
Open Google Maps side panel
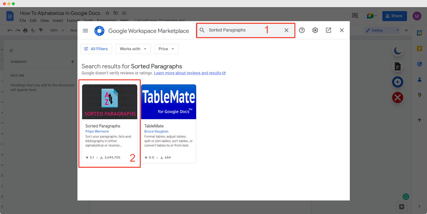point(420,95)
